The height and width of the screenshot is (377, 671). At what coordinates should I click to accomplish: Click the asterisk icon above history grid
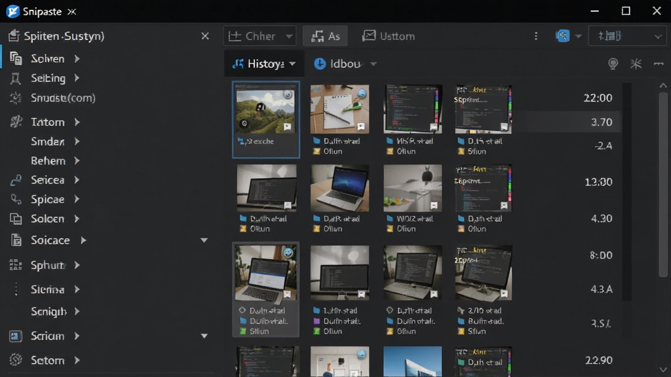coord(636,64)
